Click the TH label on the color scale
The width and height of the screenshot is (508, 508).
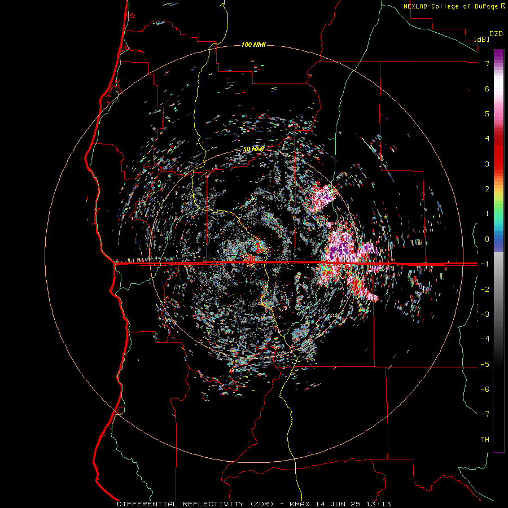485,440
